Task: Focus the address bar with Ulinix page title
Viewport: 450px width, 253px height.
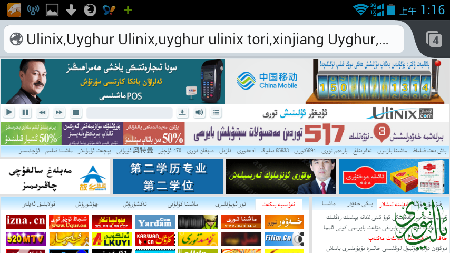Action: tap(204, 39)
